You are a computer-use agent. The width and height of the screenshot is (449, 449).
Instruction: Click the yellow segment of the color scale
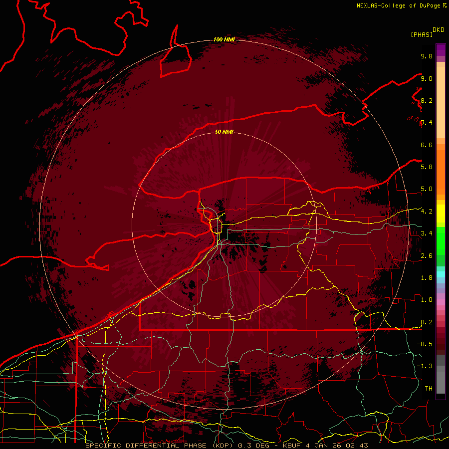tap(441, 214)
